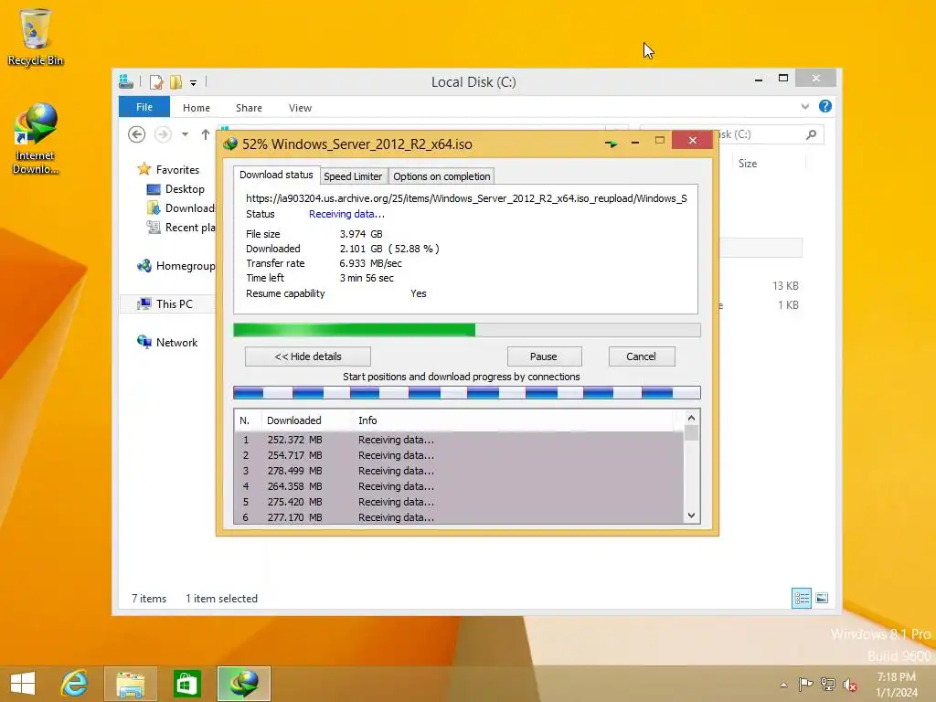
Task: Select Downloads in the navigation pane
Action: pyautogui.click(x=180, y=207)
